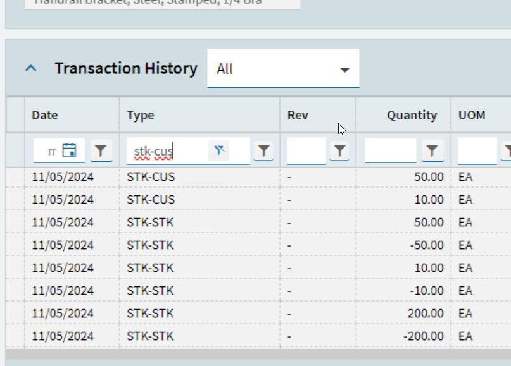Collapse the Transaction History section
Screen dimensions: 511x366
(31, 68)
